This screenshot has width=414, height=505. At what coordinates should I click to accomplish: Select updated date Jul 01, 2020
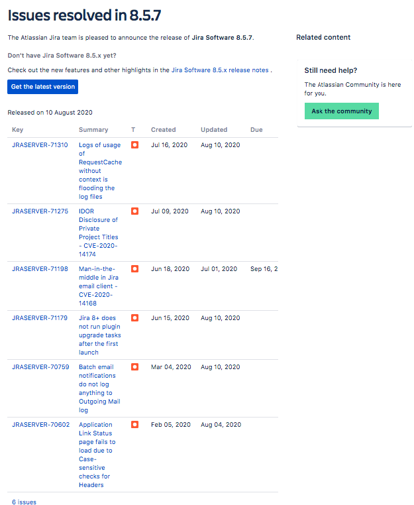pyautogui.click(x=219, y=268)
